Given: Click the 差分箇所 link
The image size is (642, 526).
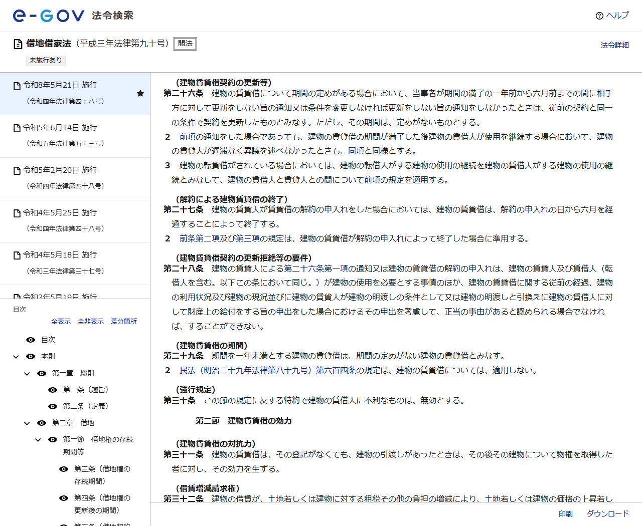Looking at the screenshot, I should 124,321.
